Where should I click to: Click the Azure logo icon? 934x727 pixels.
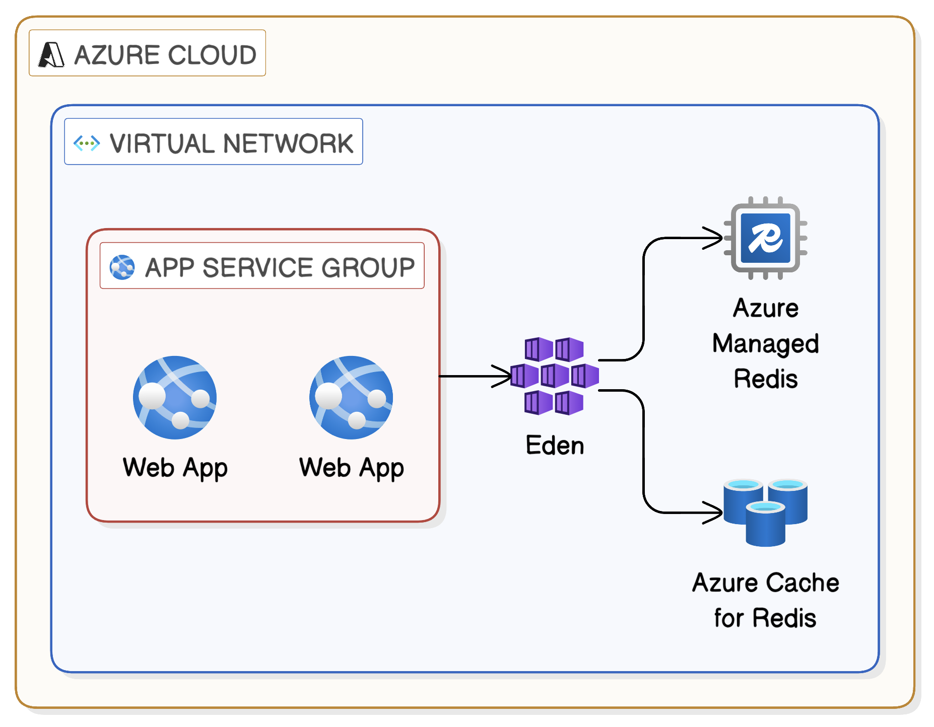(x=51, y=54)
